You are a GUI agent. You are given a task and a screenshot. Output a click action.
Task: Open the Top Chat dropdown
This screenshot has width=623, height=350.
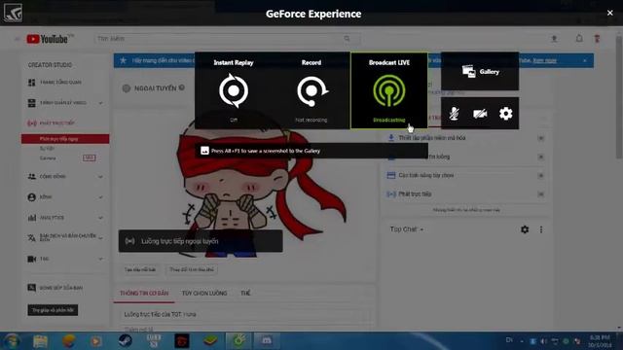point(407,229)
